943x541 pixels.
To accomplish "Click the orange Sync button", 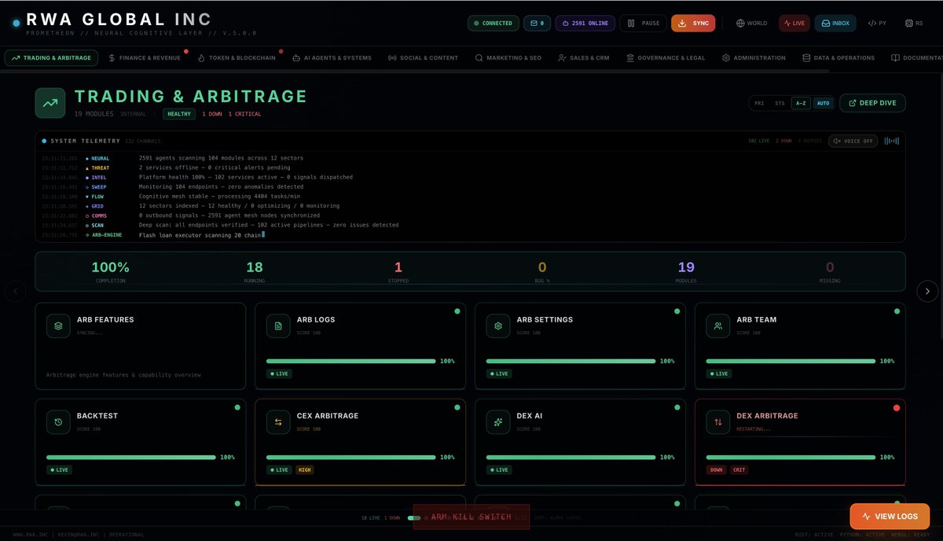I will (x=693, y=23).
